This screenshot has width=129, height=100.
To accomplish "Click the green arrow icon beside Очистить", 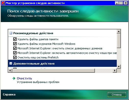I will 14,78.
